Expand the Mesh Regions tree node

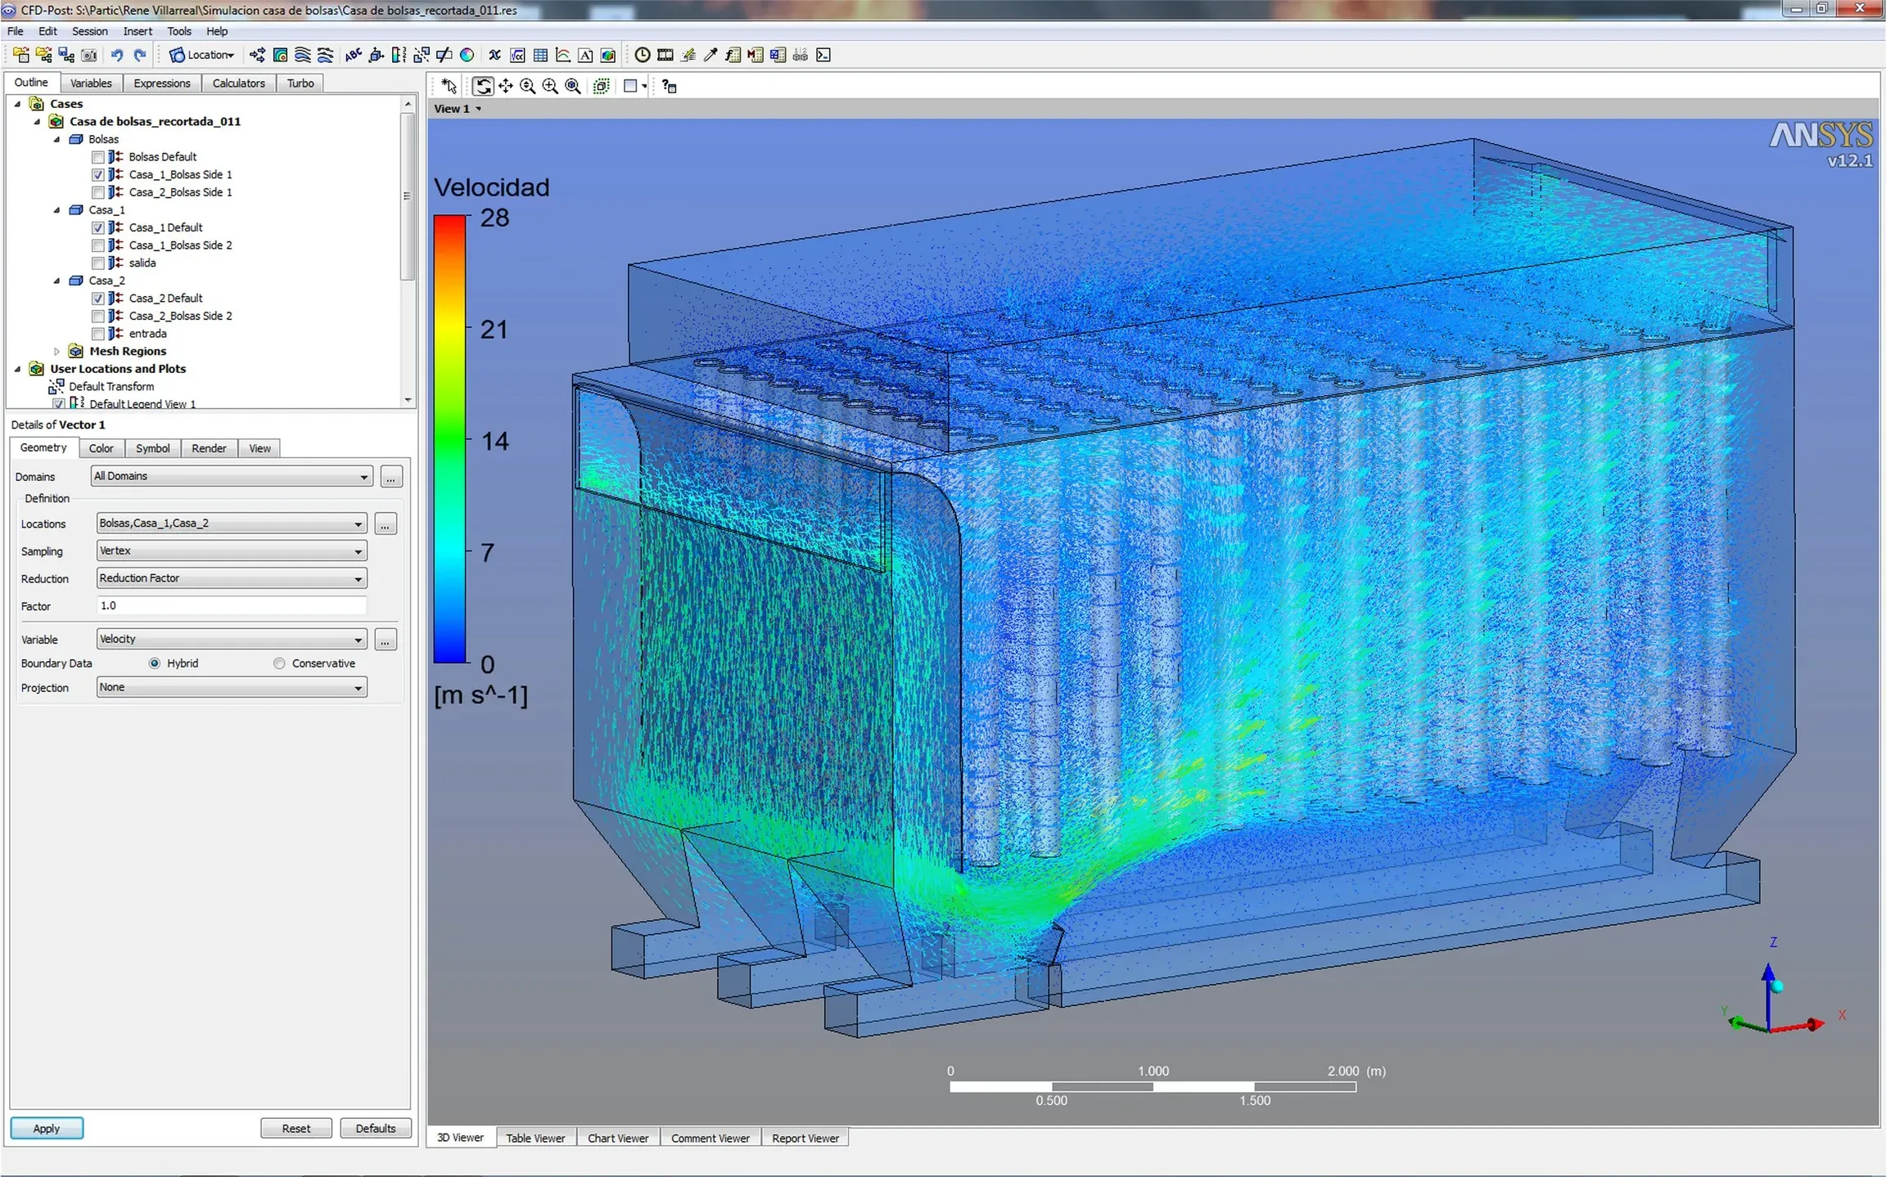[56, 351]
